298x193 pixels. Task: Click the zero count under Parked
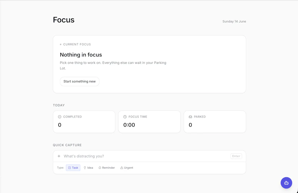pos(190,125)
